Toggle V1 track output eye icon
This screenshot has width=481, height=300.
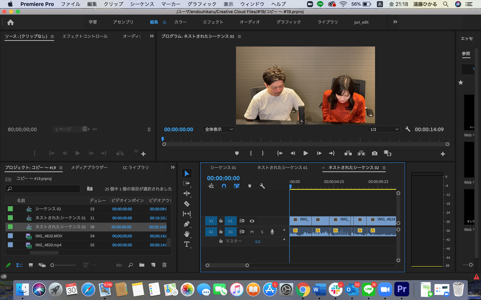coord(252,221)
